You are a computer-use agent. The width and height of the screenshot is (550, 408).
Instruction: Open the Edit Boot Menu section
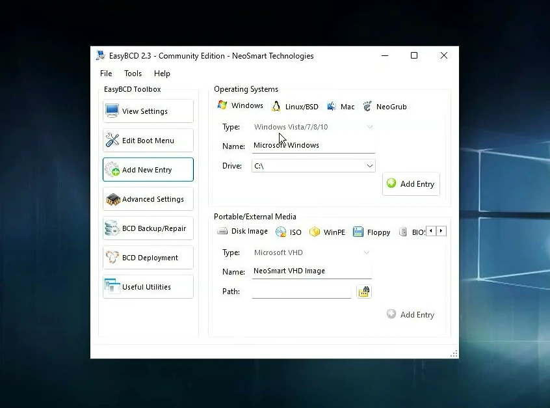point(148,141)
